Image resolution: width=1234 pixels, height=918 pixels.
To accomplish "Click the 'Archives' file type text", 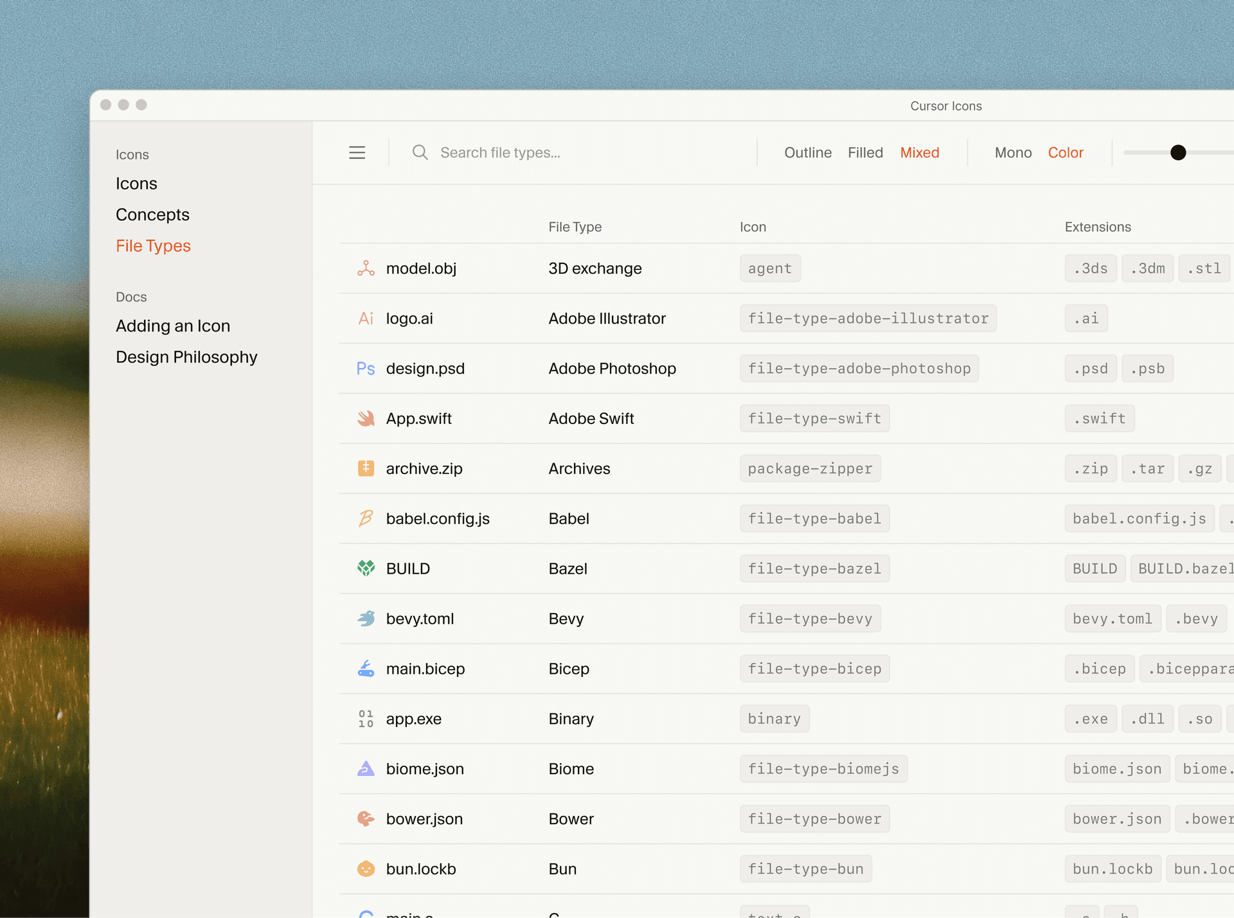I will pyautogui.click(x=579, y=469).
